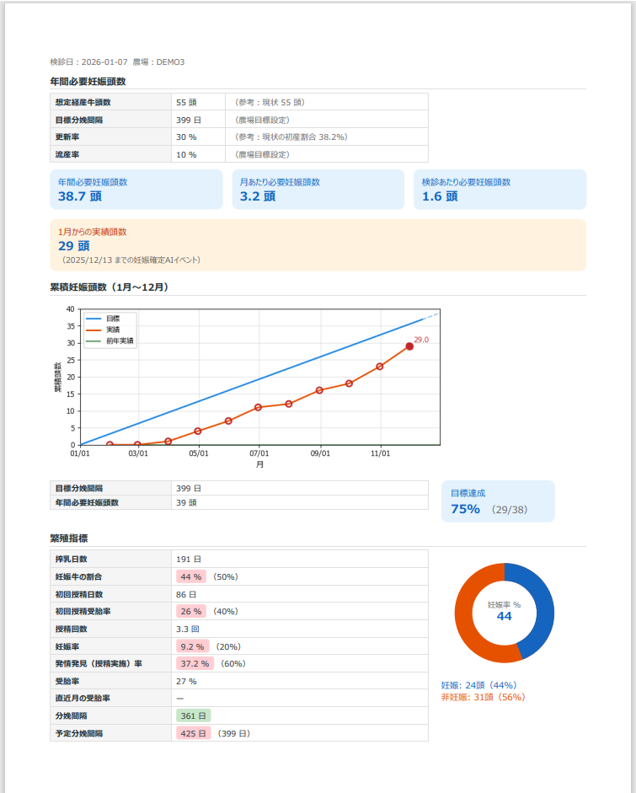Screen dimensions: 636x793
Task: Click the 累積妊娠頭数 section heading
Action: 110,287
